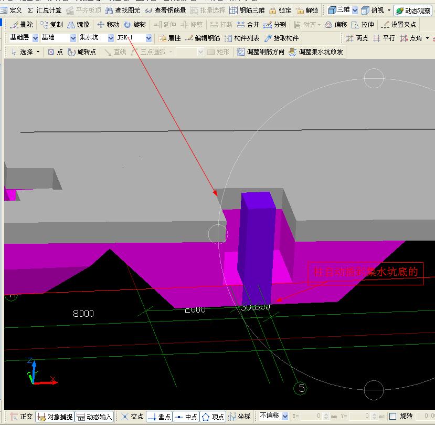Viewport: 435px width, 425px height.
Task: Click the purple column in 3D view
Action: 257,248
